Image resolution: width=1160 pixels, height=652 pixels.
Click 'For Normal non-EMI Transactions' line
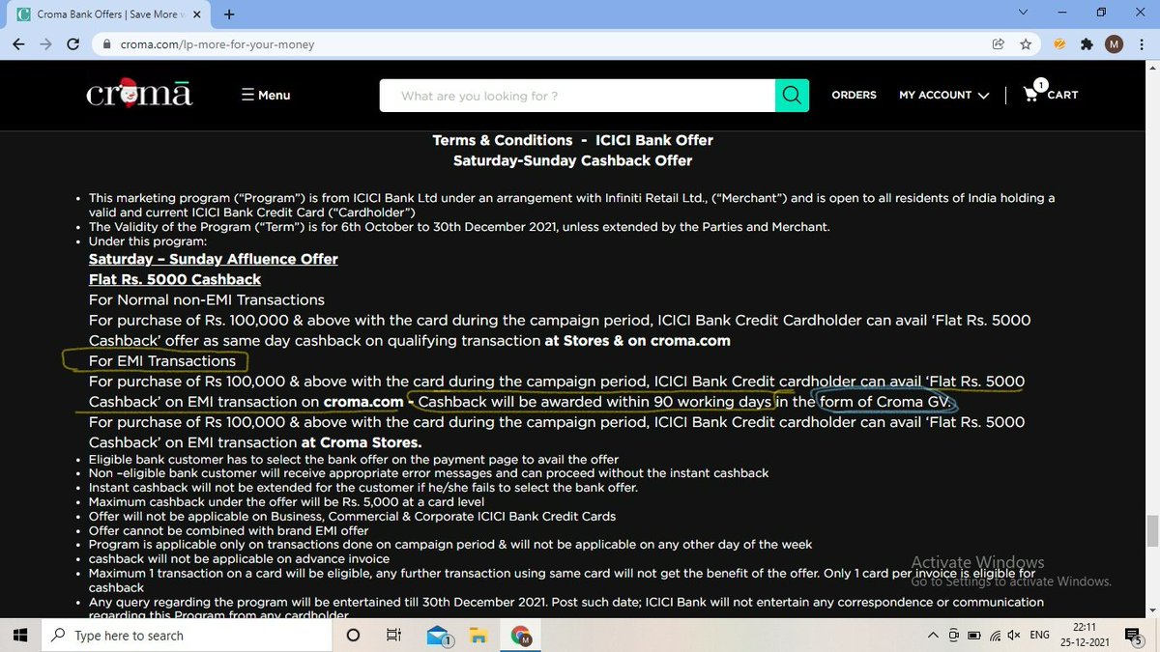(207, 299)
